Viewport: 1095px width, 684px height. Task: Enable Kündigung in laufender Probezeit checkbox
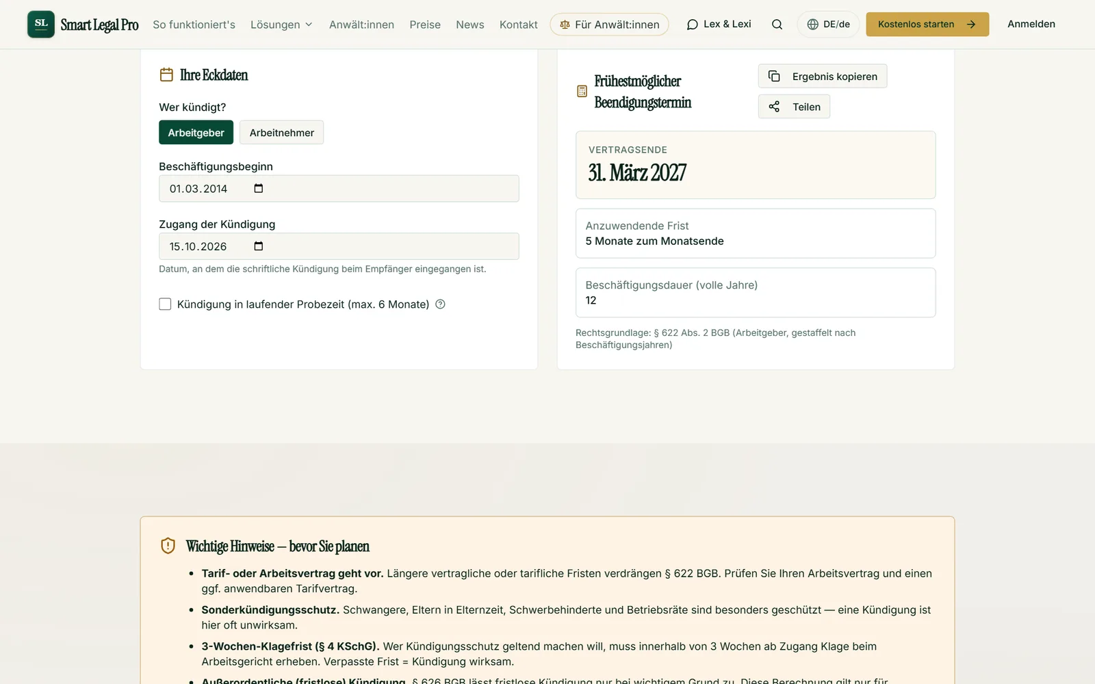pos(165,304)
